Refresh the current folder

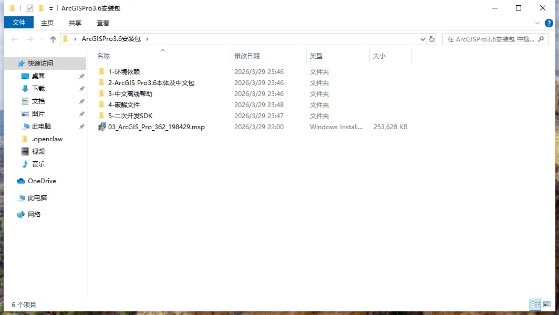click(432, 39)
